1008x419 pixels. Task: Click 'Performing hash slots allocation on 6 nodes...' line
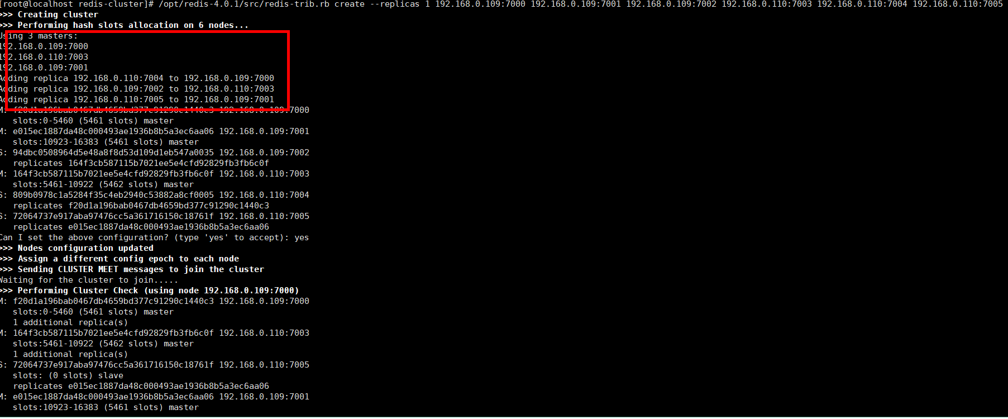point(133,25)
